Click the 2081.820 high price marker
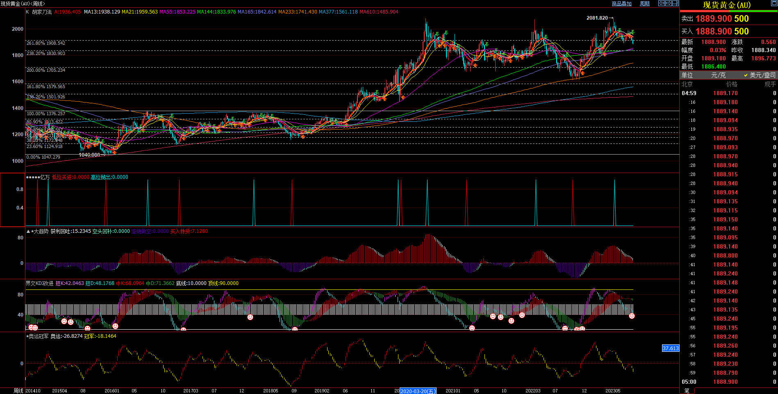Screen dimensions: 778x394 597,18
